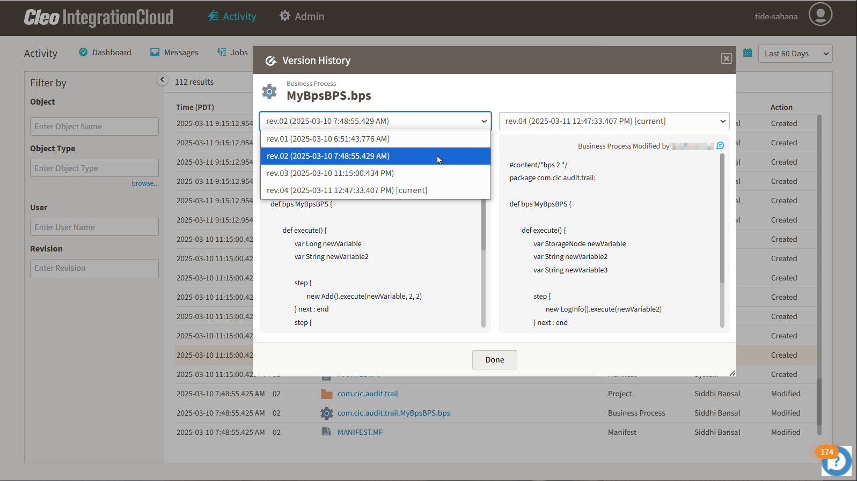This screenshot has width=857, height=481.
Task: Open the help chat widget with 174 badge
Action: click(836, 461)
